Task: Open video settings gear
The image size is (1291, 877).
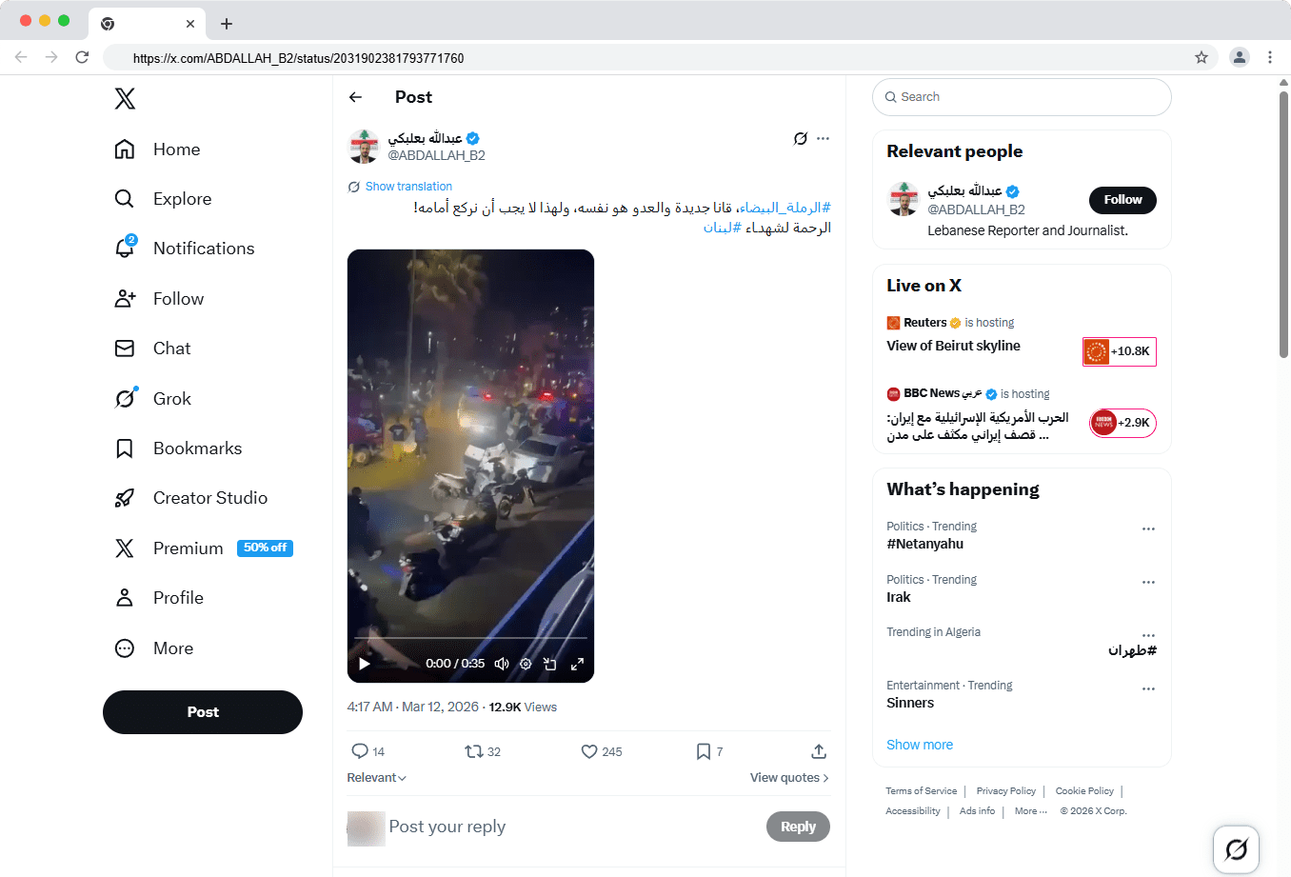Action: coord(526,664)
